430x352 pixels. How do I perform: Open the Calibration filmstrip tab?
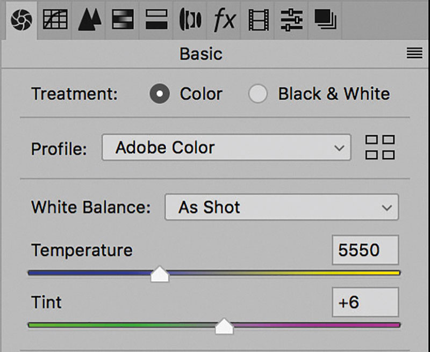pyautogui.click(x=259, y=20)
